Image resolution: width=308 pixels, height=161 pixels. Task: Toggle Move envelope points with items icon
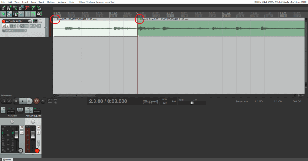coord(21,14)
